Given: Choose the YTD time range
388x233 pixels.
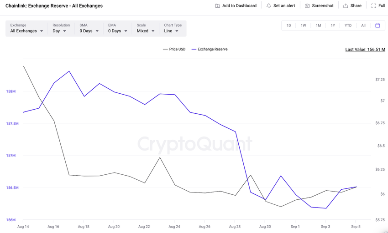Looking at the screenshot, I should pos(348,25).
